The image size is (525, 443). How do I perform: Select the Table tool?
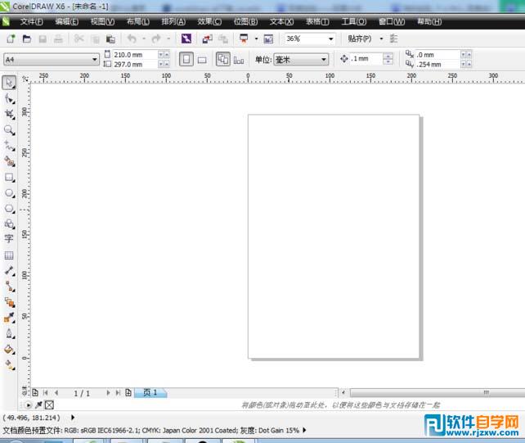pyautogui.click(x=9, y=255)
